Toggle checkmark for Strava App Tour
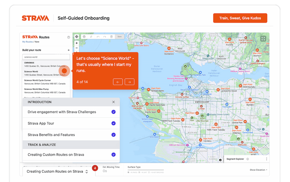 coord(113,124)
